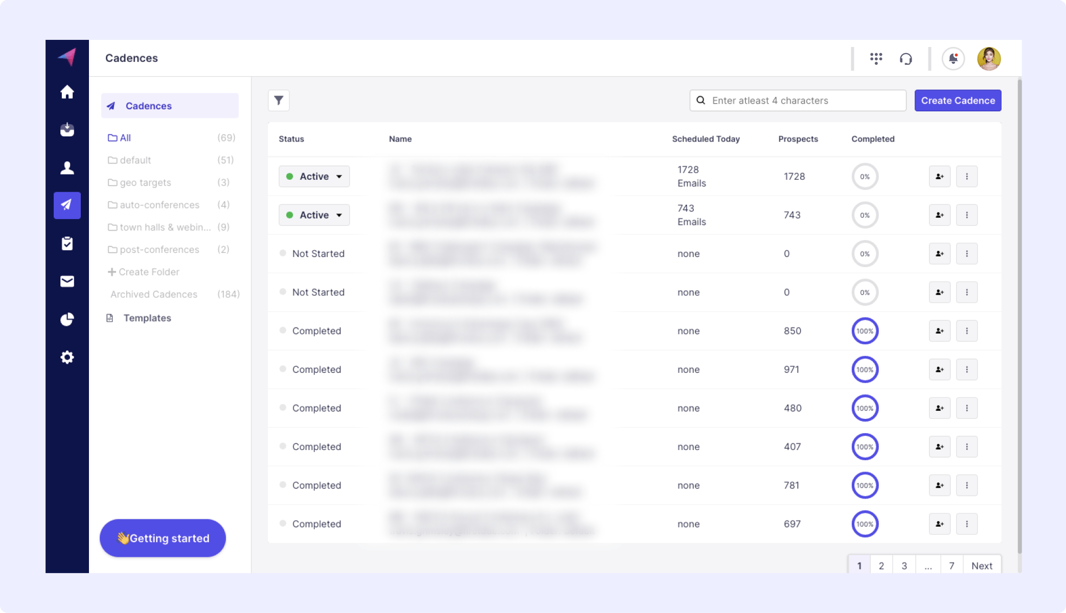
Task: Click the headset support icon
Action: [x=905, y=59]
